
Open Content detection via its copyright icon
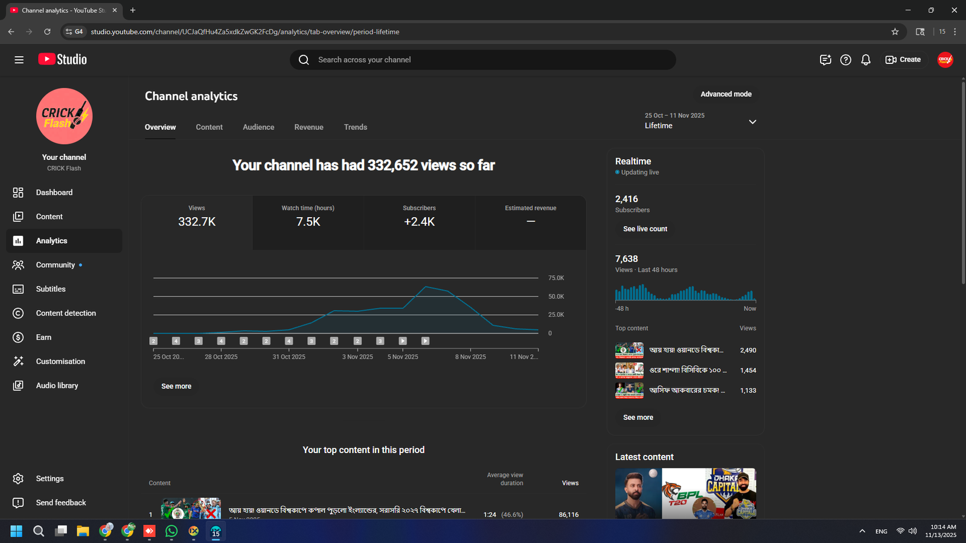(x=18, y=313)
